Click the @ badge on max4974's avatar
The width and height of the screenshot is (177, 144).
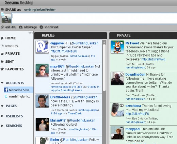coord(47,66)
